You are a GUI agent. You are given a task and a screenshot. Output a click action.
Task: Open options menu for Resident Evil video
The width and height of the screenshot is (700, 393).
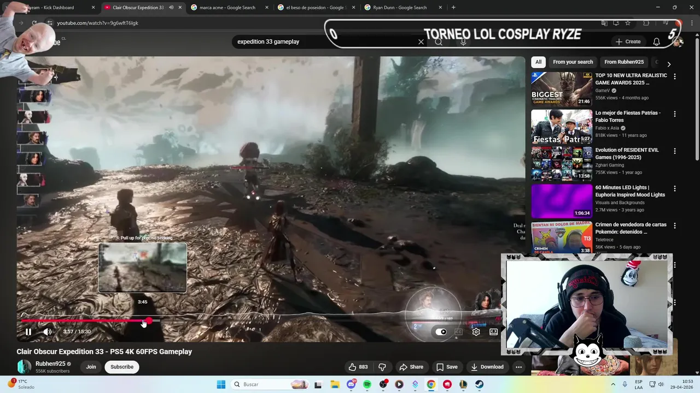675,151
